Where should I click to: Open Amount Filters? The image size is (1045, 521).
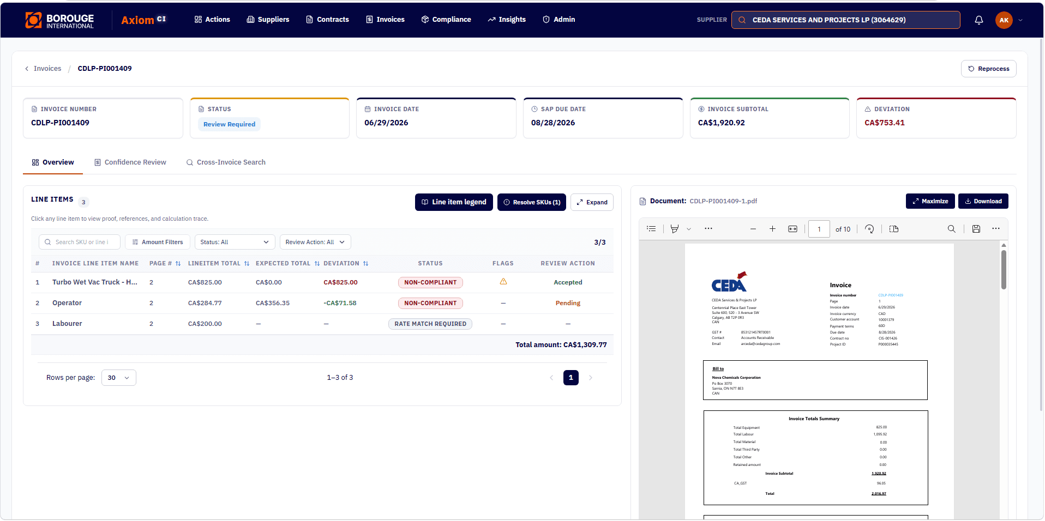pos(158,242)
